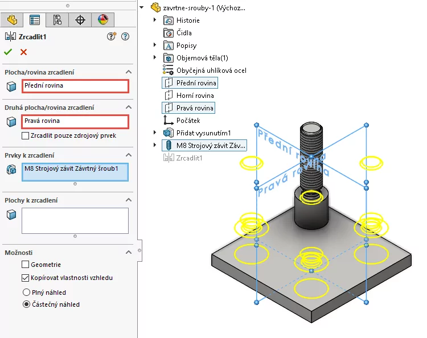
Task: Expand the M8 Strojový závit feature node
Action: 155,145
